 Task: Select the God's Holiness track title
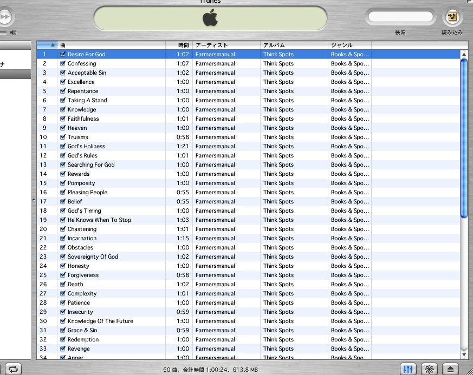(x=86, y=147)
